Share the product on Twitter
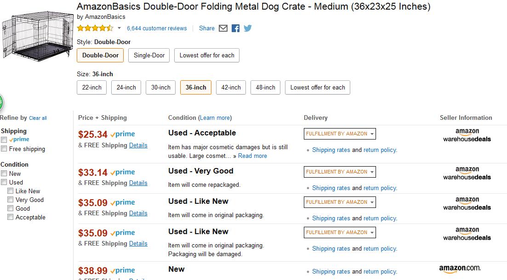The height and width of the screenshot is (280, 507). point(248,28)
